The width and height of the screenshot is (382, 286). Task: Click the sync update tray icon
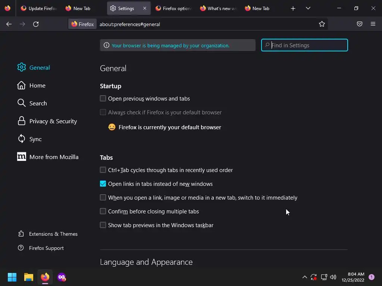313,277
